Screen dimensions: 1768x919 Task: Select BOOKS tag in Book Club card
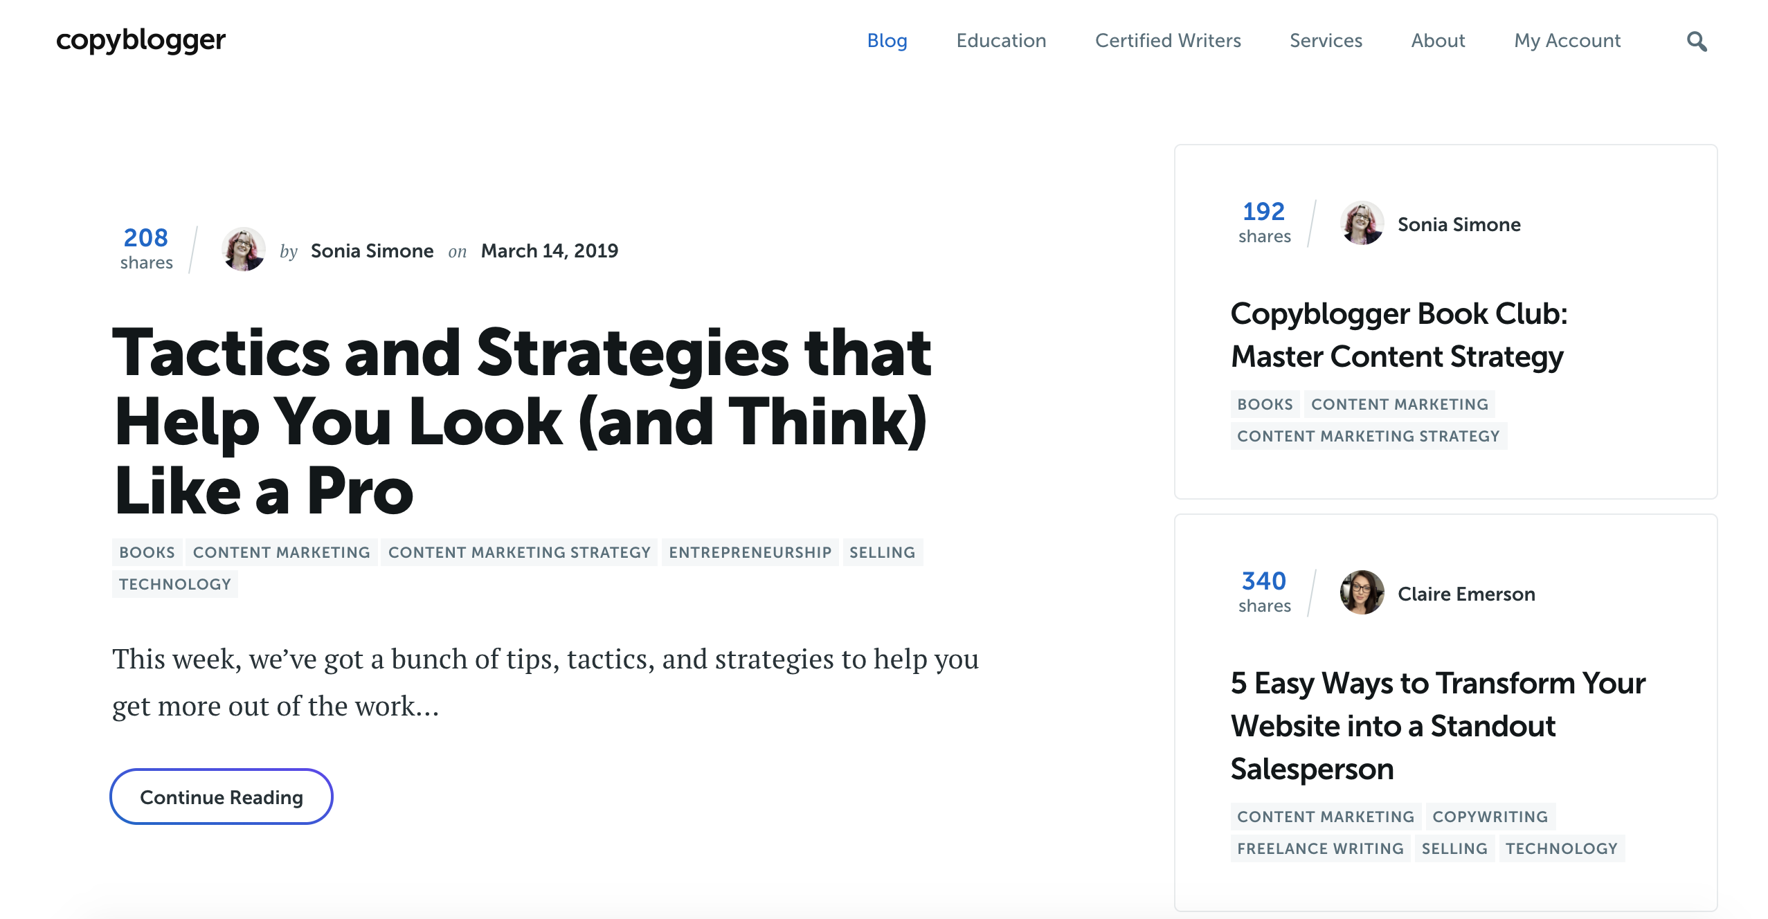pos(1265,404)
